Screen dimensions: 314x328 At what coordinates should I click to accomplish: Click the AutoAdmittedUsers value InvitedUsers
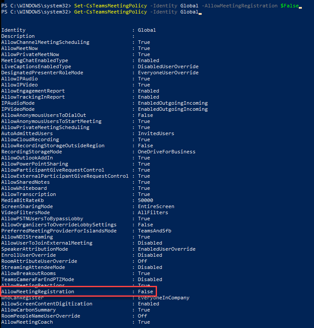pyautogui.click(x=156, y=133)
